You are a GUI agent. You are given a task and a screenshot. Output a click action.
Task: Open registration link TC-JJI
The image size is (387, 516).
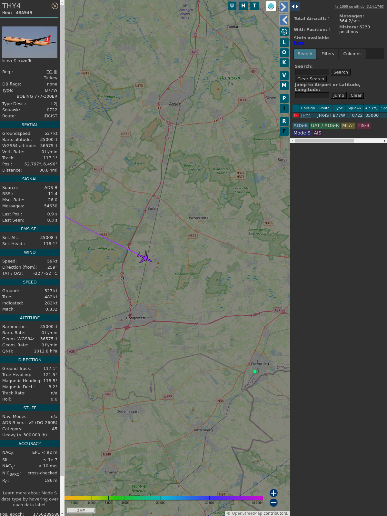pyautogui.click(x=52, y=72)
